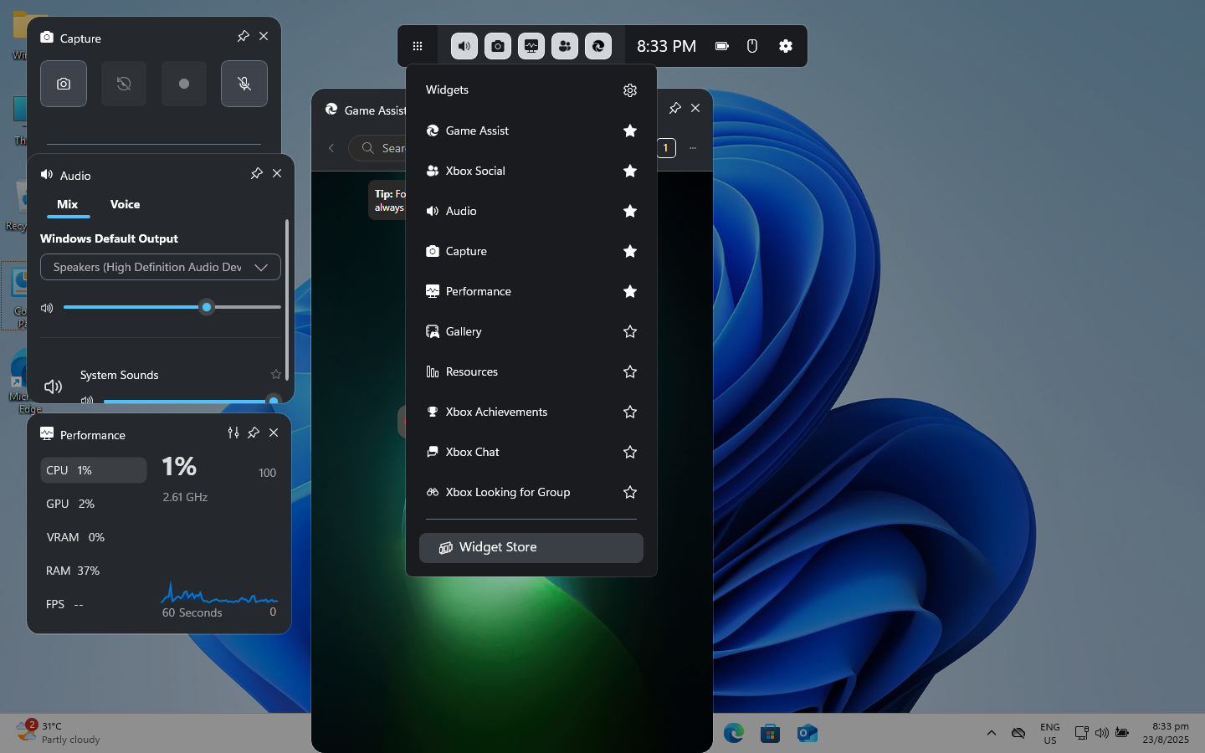The height and width of the screenshot is (753, 1205).
Task: Pin the Audio widget
Action: tap(256, 173)
